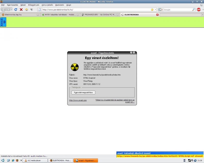Switch to avast! - Figyelmeztetés taskbar button

click(x=86, y=160)
